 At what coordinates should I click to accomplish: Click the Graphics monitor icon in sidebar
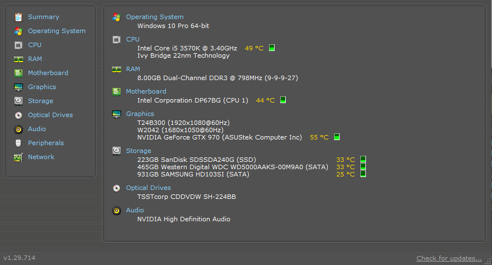18,87
